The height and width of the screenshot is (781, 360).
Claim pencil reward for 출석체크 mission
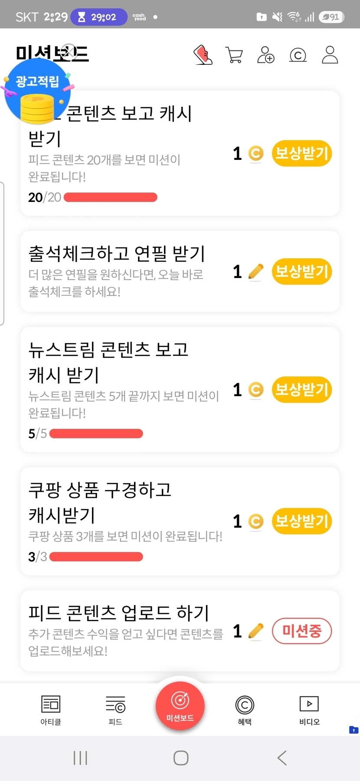pyautogui.click(x=301, y=271)
